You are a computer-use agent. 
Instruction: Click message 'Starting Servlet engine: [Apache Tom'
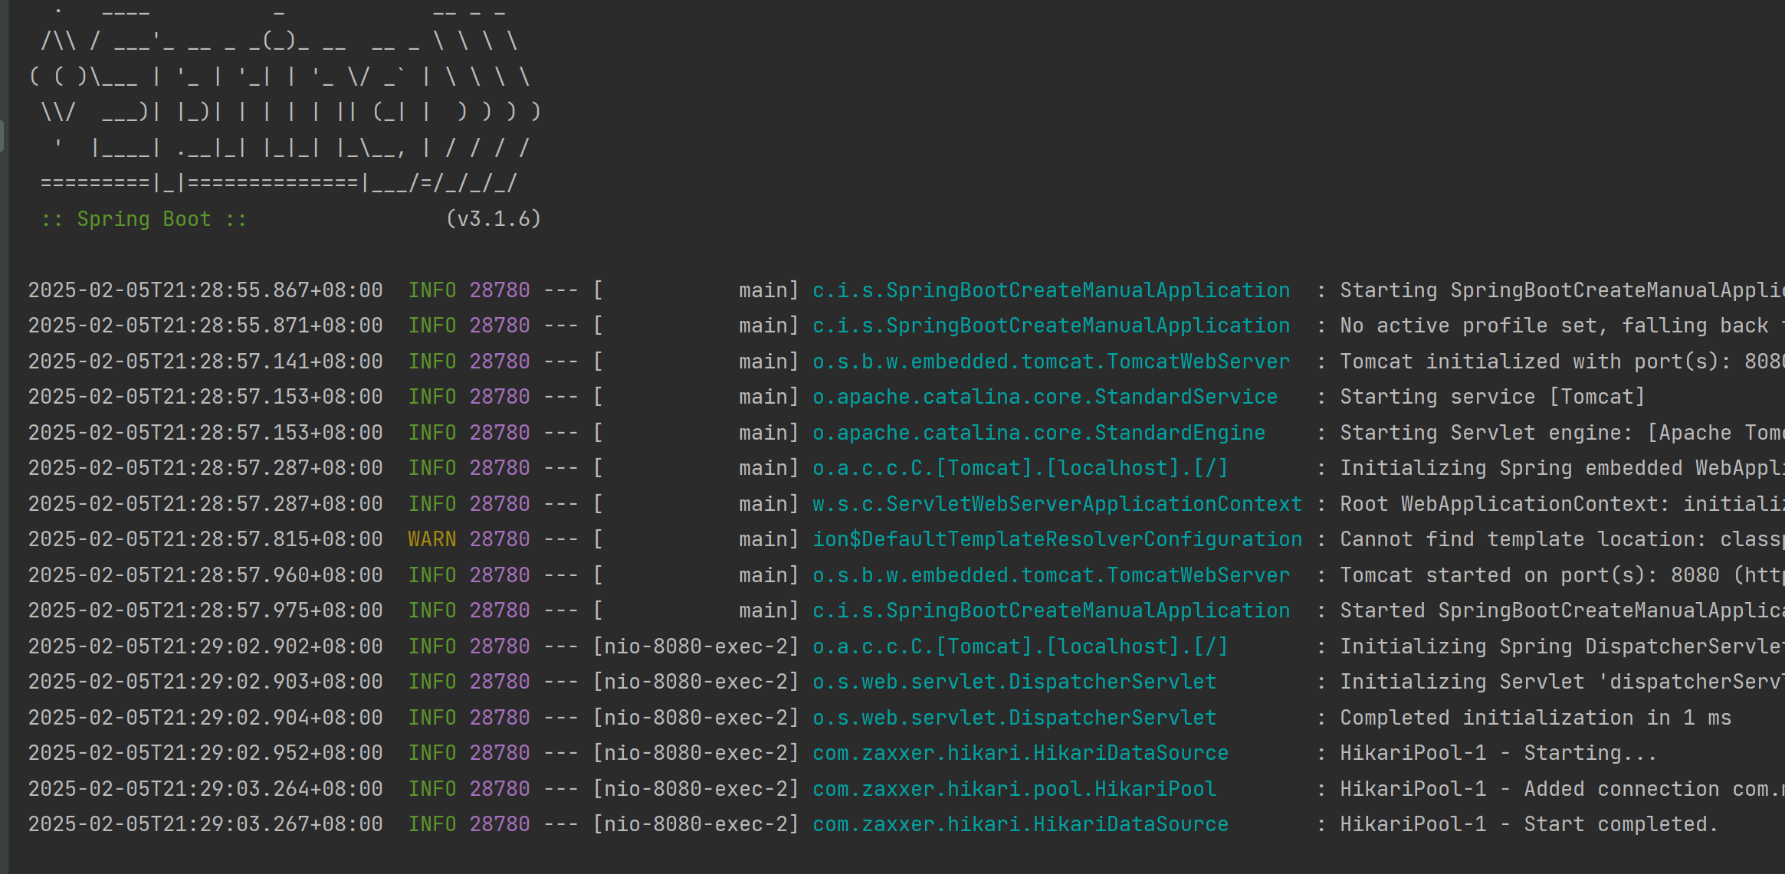pos(1562,433)
